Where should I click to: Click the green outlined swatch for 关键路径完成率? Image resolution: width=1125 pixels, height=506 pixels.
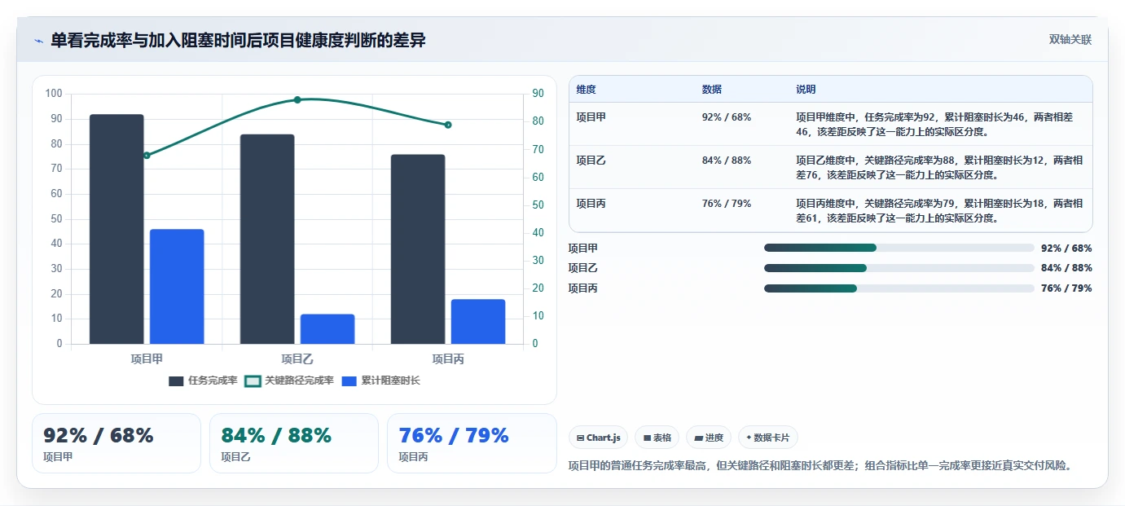pos(253,381)
